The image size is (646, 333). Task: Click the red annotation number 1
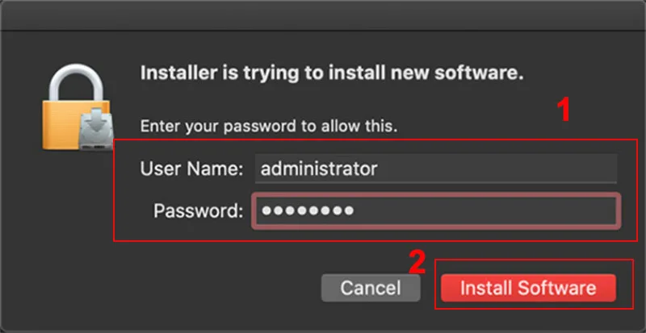click(x=564, y=110)
